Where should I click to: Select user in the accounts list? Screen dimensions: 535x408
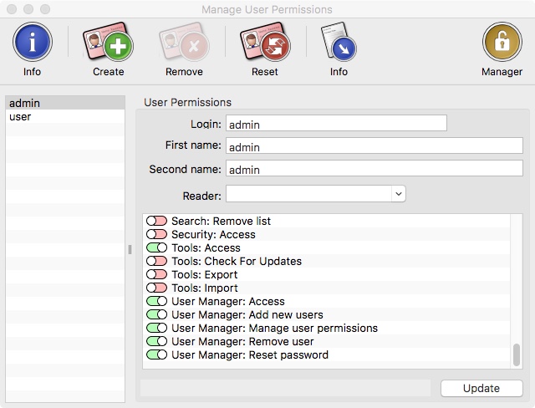tap(65, 117)
